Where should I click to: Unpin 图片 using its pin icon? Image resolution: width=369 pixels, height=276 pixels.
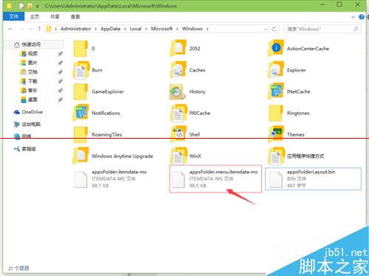[x=60, y=63]
